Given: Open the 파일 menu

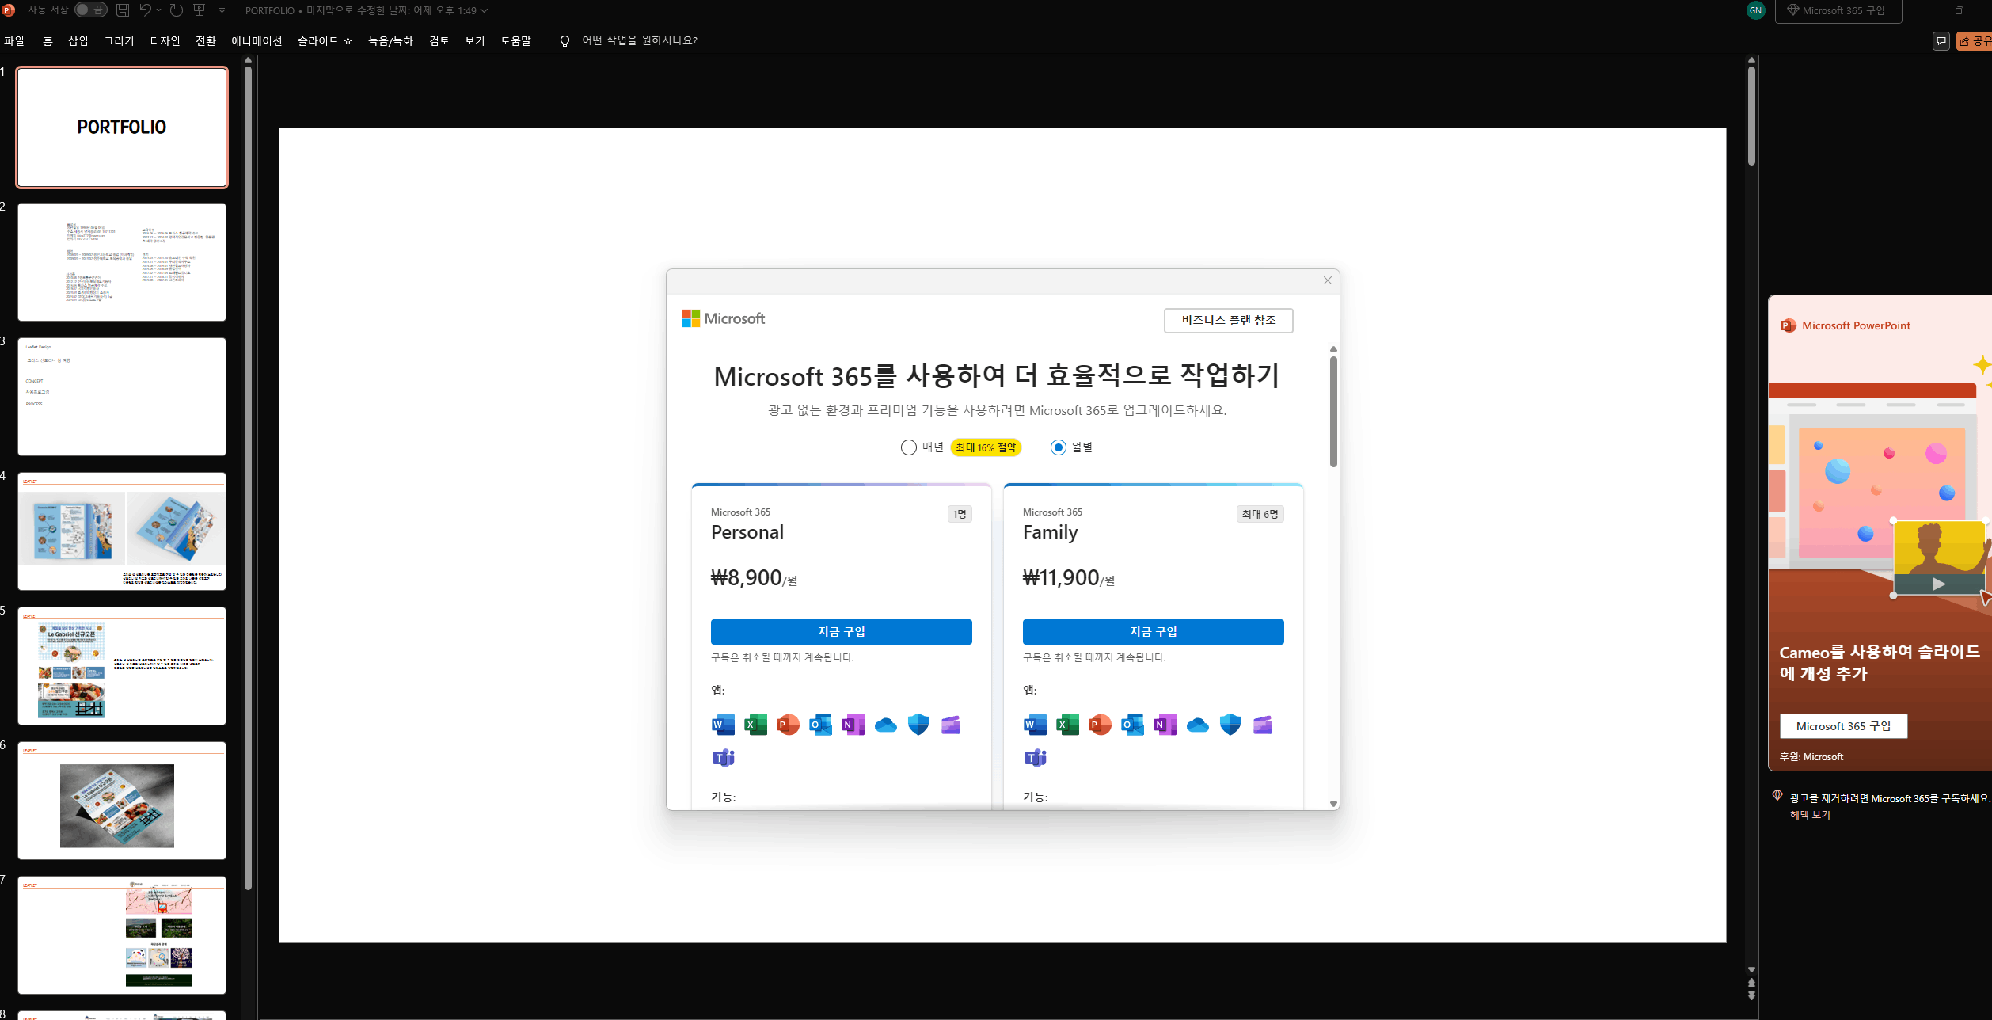Looking at the screenshot, I should 14,41.
